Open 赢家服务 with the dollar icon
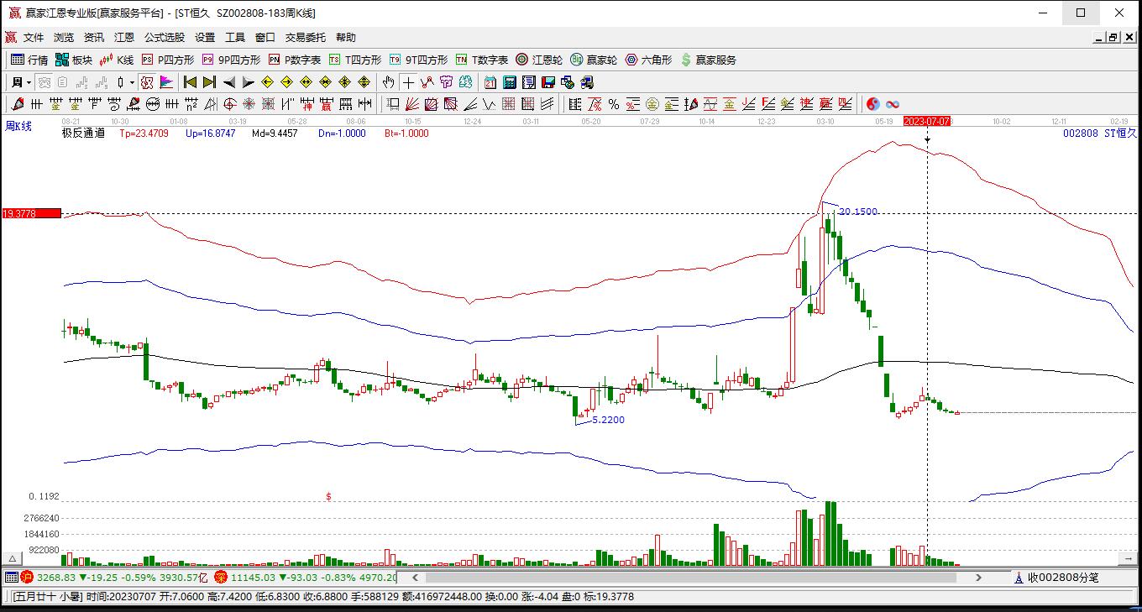The width and height of the screenshot is (1142, 612). click(x=709, y=60)
